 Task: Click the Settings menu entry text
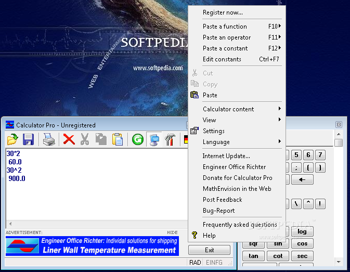coord(214,131)
